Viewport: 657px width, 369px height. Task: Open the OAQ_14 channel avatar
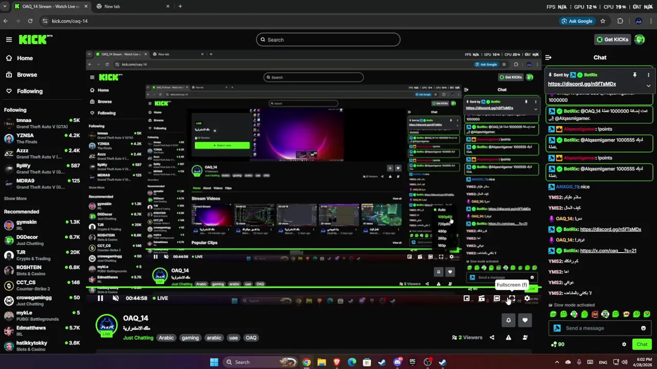pyautogui.click(x=107, y=326)
